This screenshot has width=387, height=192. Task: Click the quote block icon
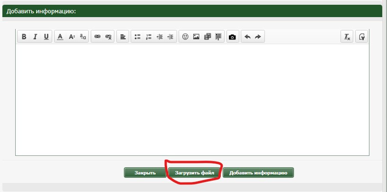pyautogui.click(x=218, y=37)
